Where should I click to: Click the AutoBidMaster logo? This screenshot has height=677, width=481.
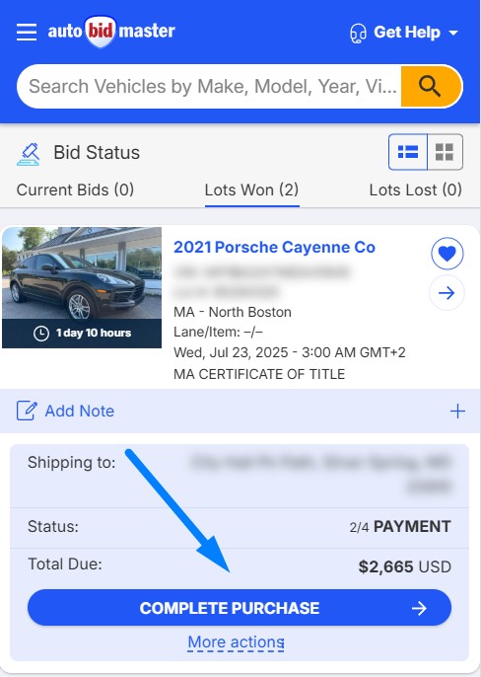tap(111, 32)
